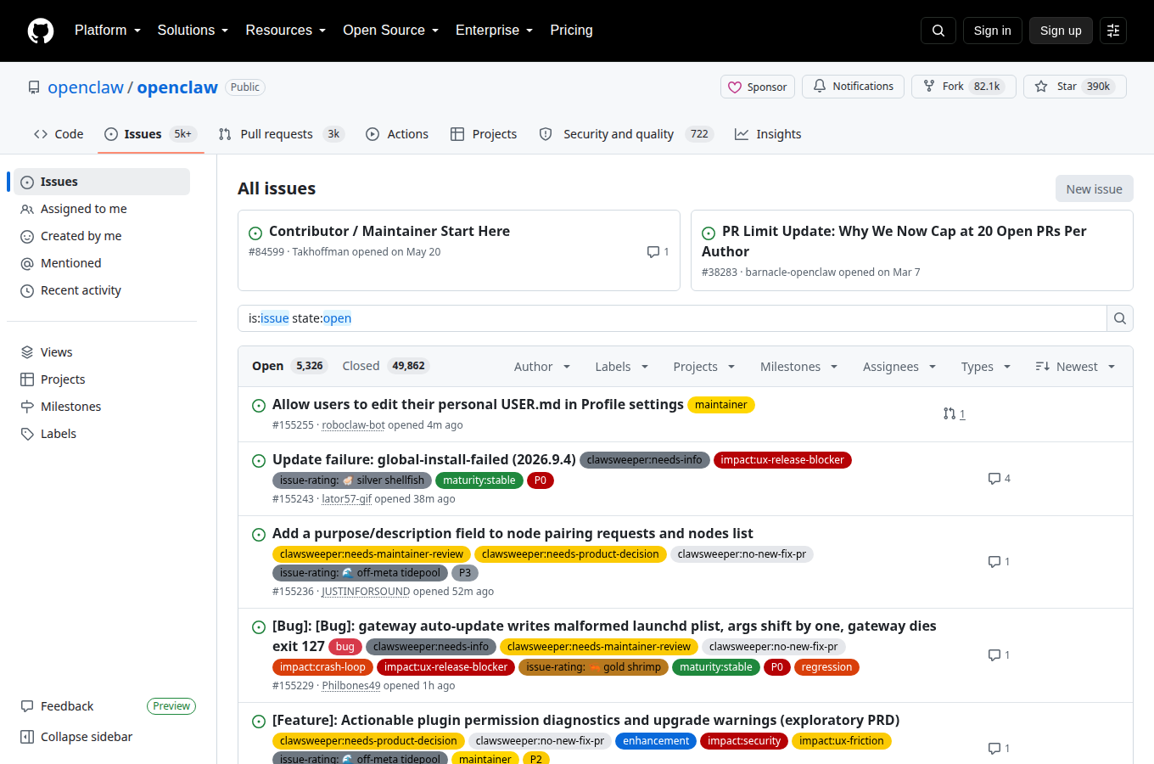This screenshot has height=764, width=1154.
Task: Switch to the Code tab
Action: click(x=59, y=134)
